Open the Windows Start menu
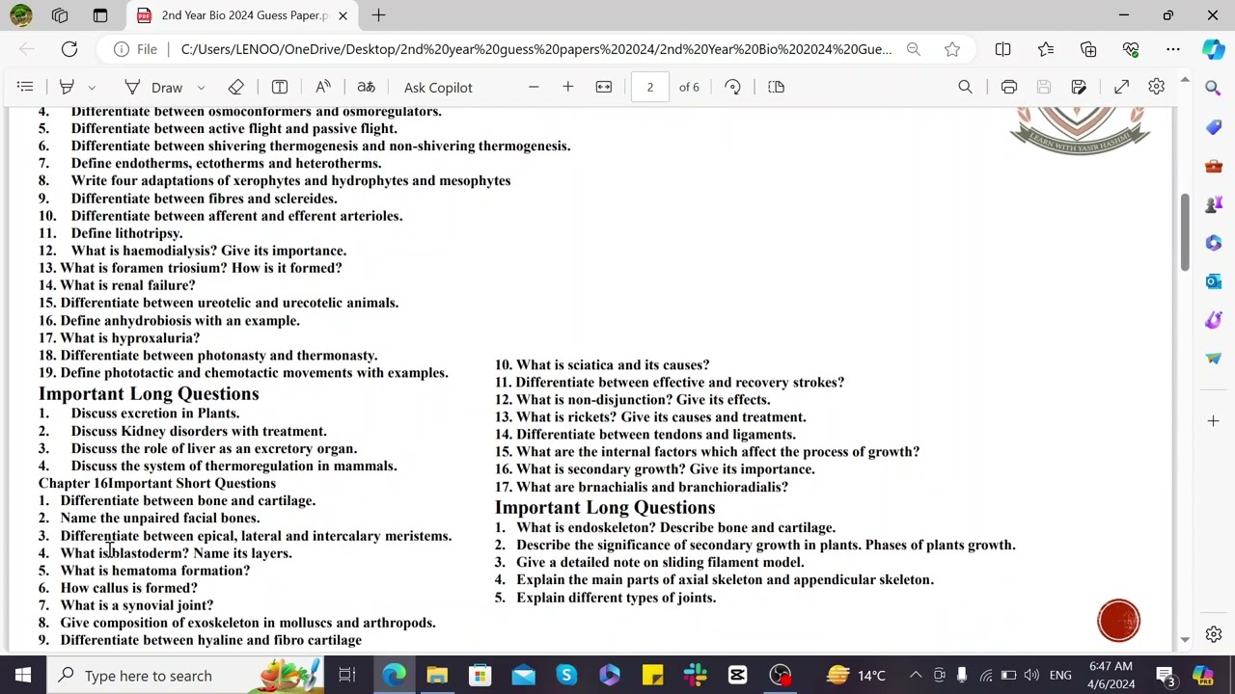The height and width of the screenshot is (694, 1235). pyautogui.click(x=22, y=675)
